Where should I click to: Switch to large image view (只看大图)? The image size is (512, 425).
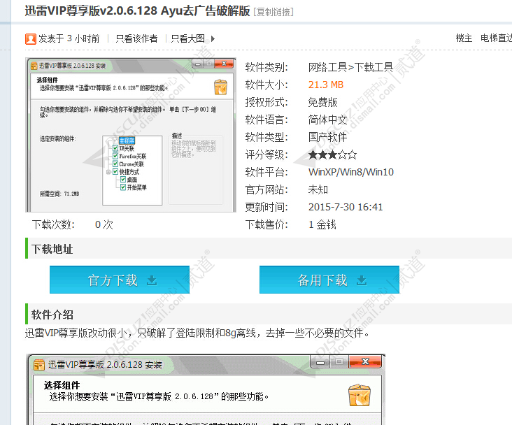pos(188,38)
